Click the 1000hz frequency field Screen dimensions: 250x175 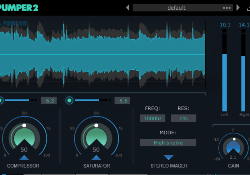(x=153, y=118)
